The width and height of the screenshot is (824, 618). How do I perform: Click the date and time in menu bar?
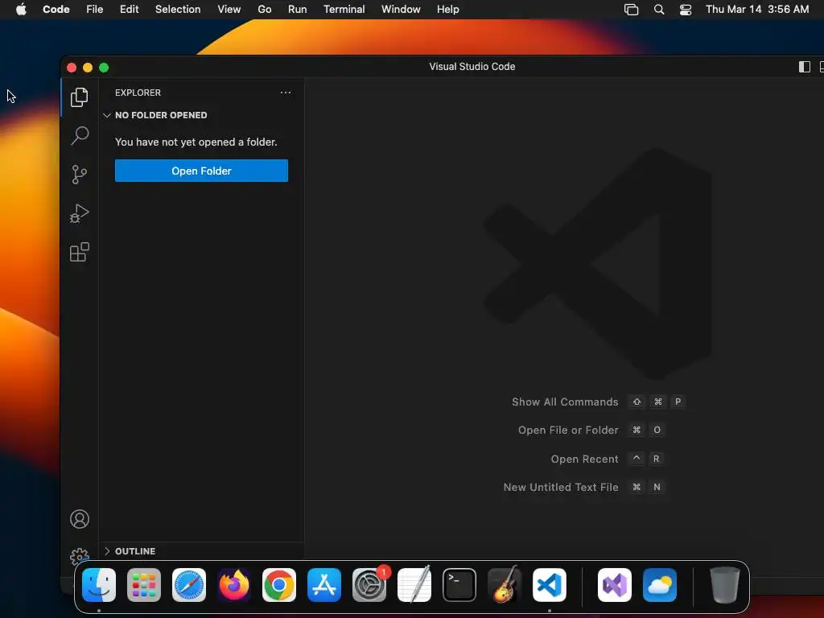(757, 10)
